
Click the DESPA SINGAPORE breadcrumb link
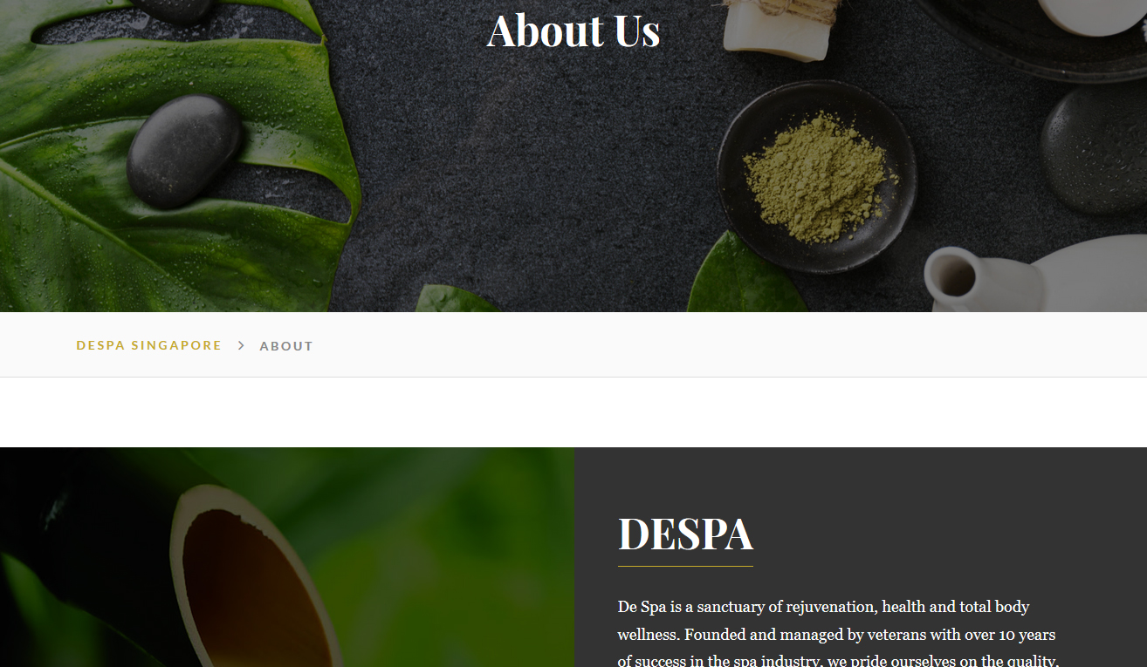149,345
